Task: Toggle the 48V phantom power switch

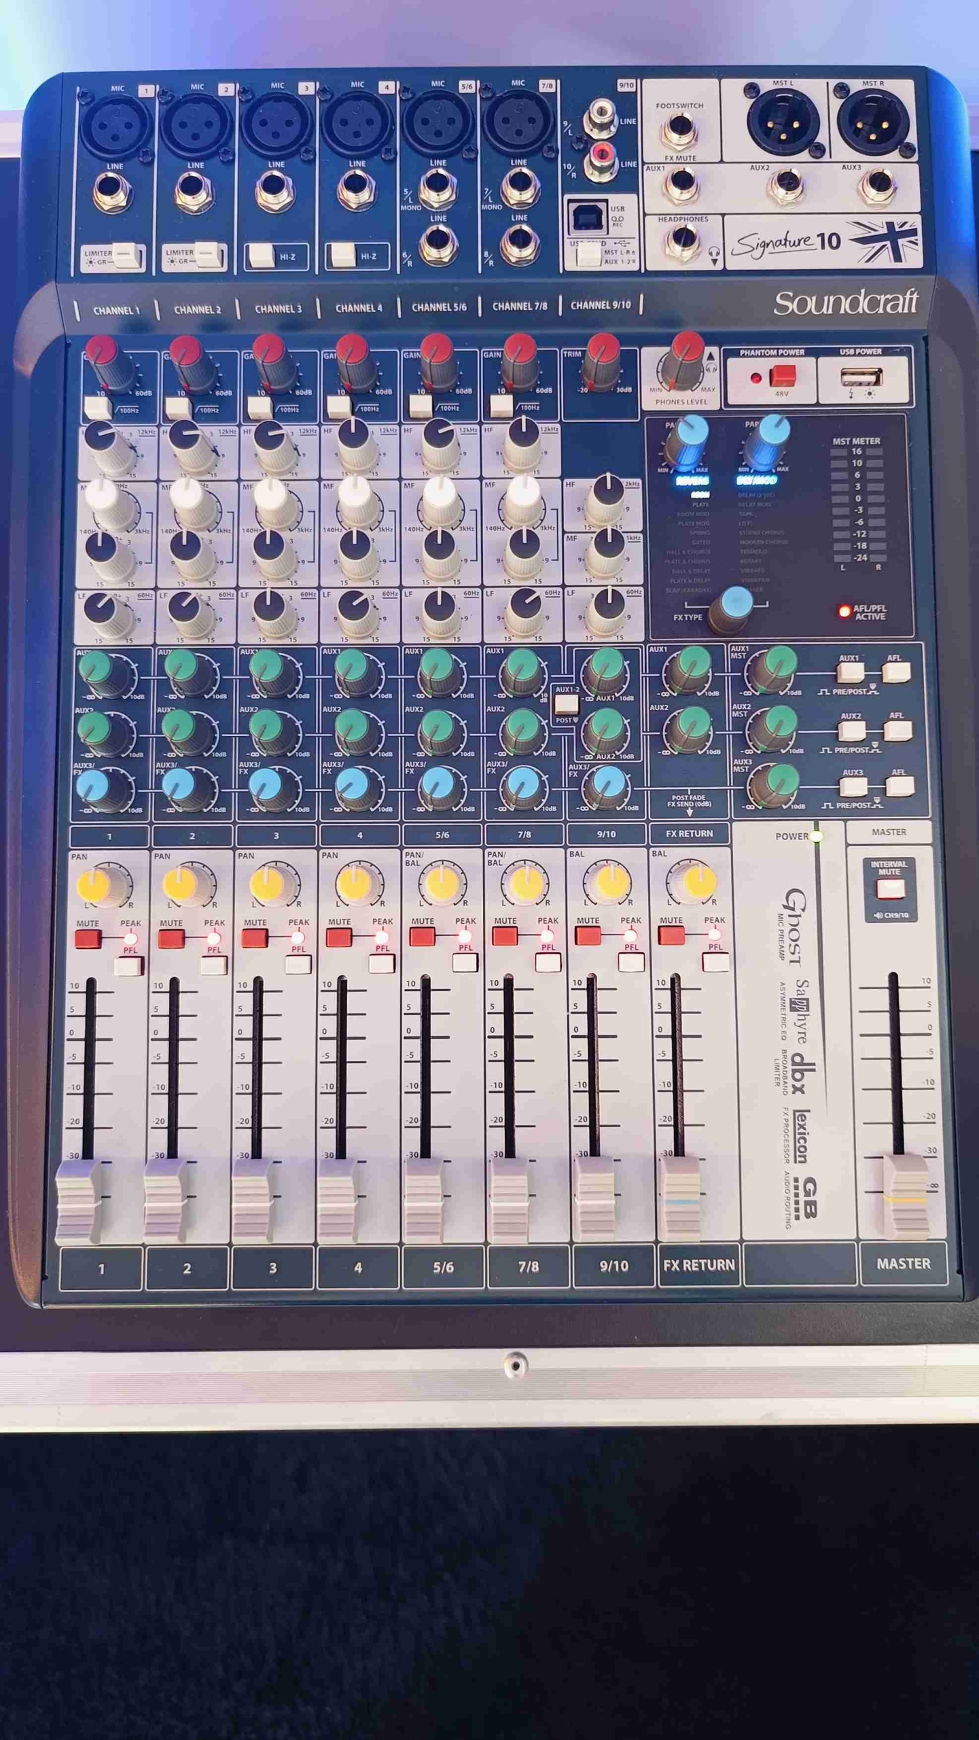Action: [782, 375]
